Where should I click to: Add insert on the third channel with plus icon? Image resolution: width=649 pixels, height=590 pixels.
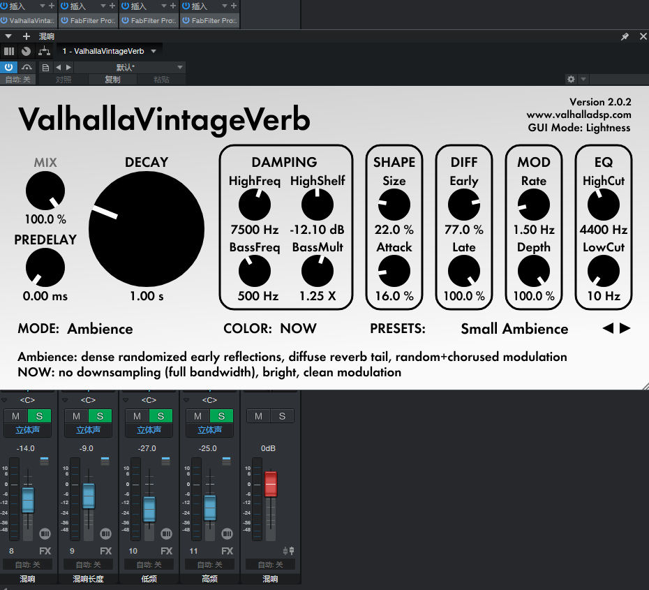coord(173,6)
